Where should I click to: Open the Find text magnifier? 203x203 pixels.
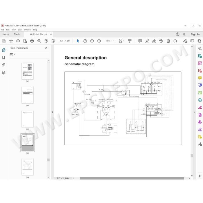click(x=39, y=41)
